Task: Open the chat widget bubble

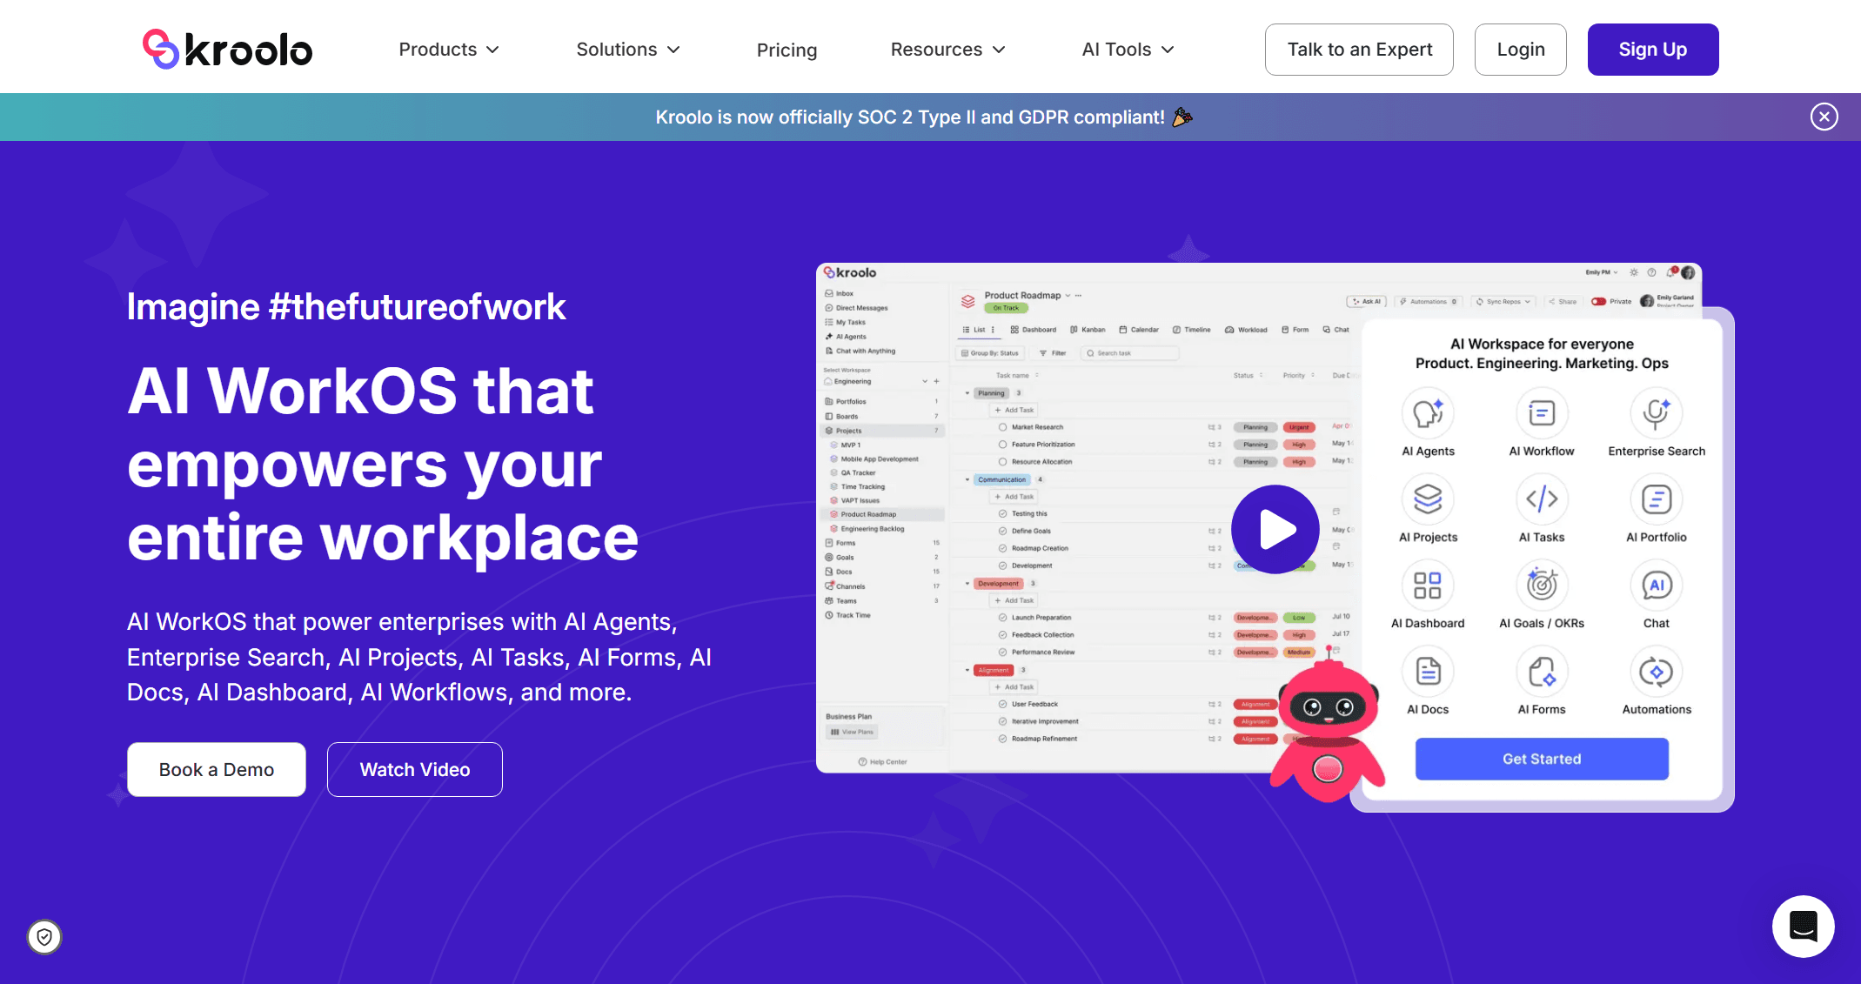Action: coord(1803,927)
